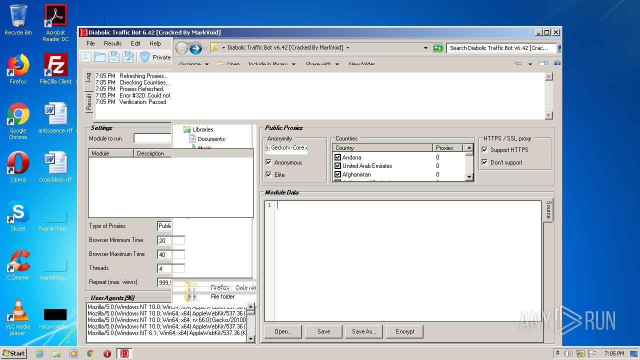The height and width of the screenshot is (360, 640).
Task: Select the Firefox desktop shortcut
Action: pos(18,69)
